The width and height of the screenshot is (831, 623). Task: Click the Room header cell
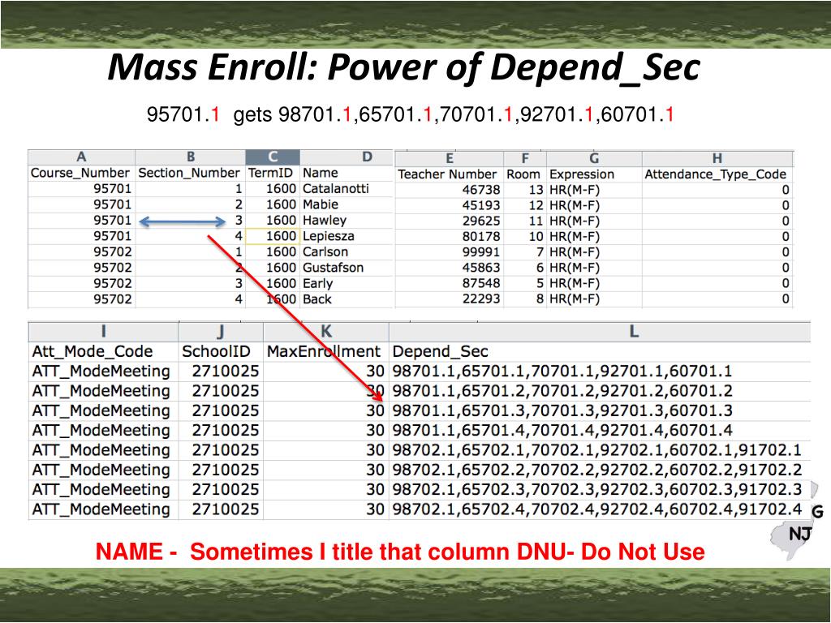523,175
